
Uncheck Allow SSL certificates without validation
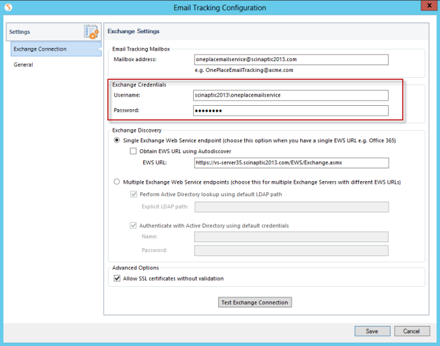pyautogui.click(x=118, y=278)
